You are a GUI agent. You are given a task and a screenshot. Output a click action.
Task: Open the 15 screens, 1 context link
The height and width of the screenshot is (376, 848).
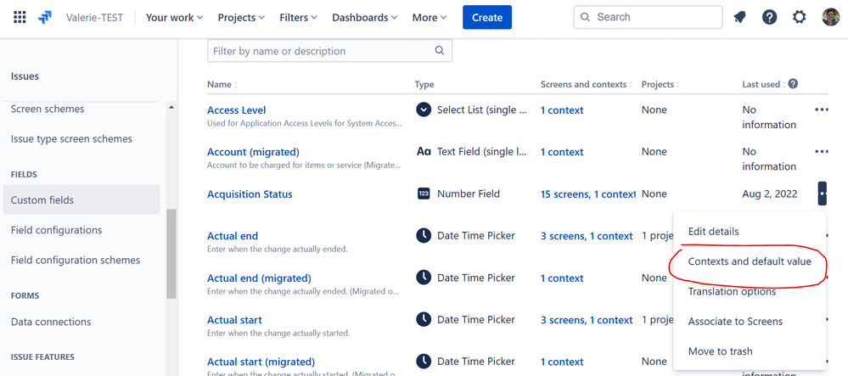point(588,194)
